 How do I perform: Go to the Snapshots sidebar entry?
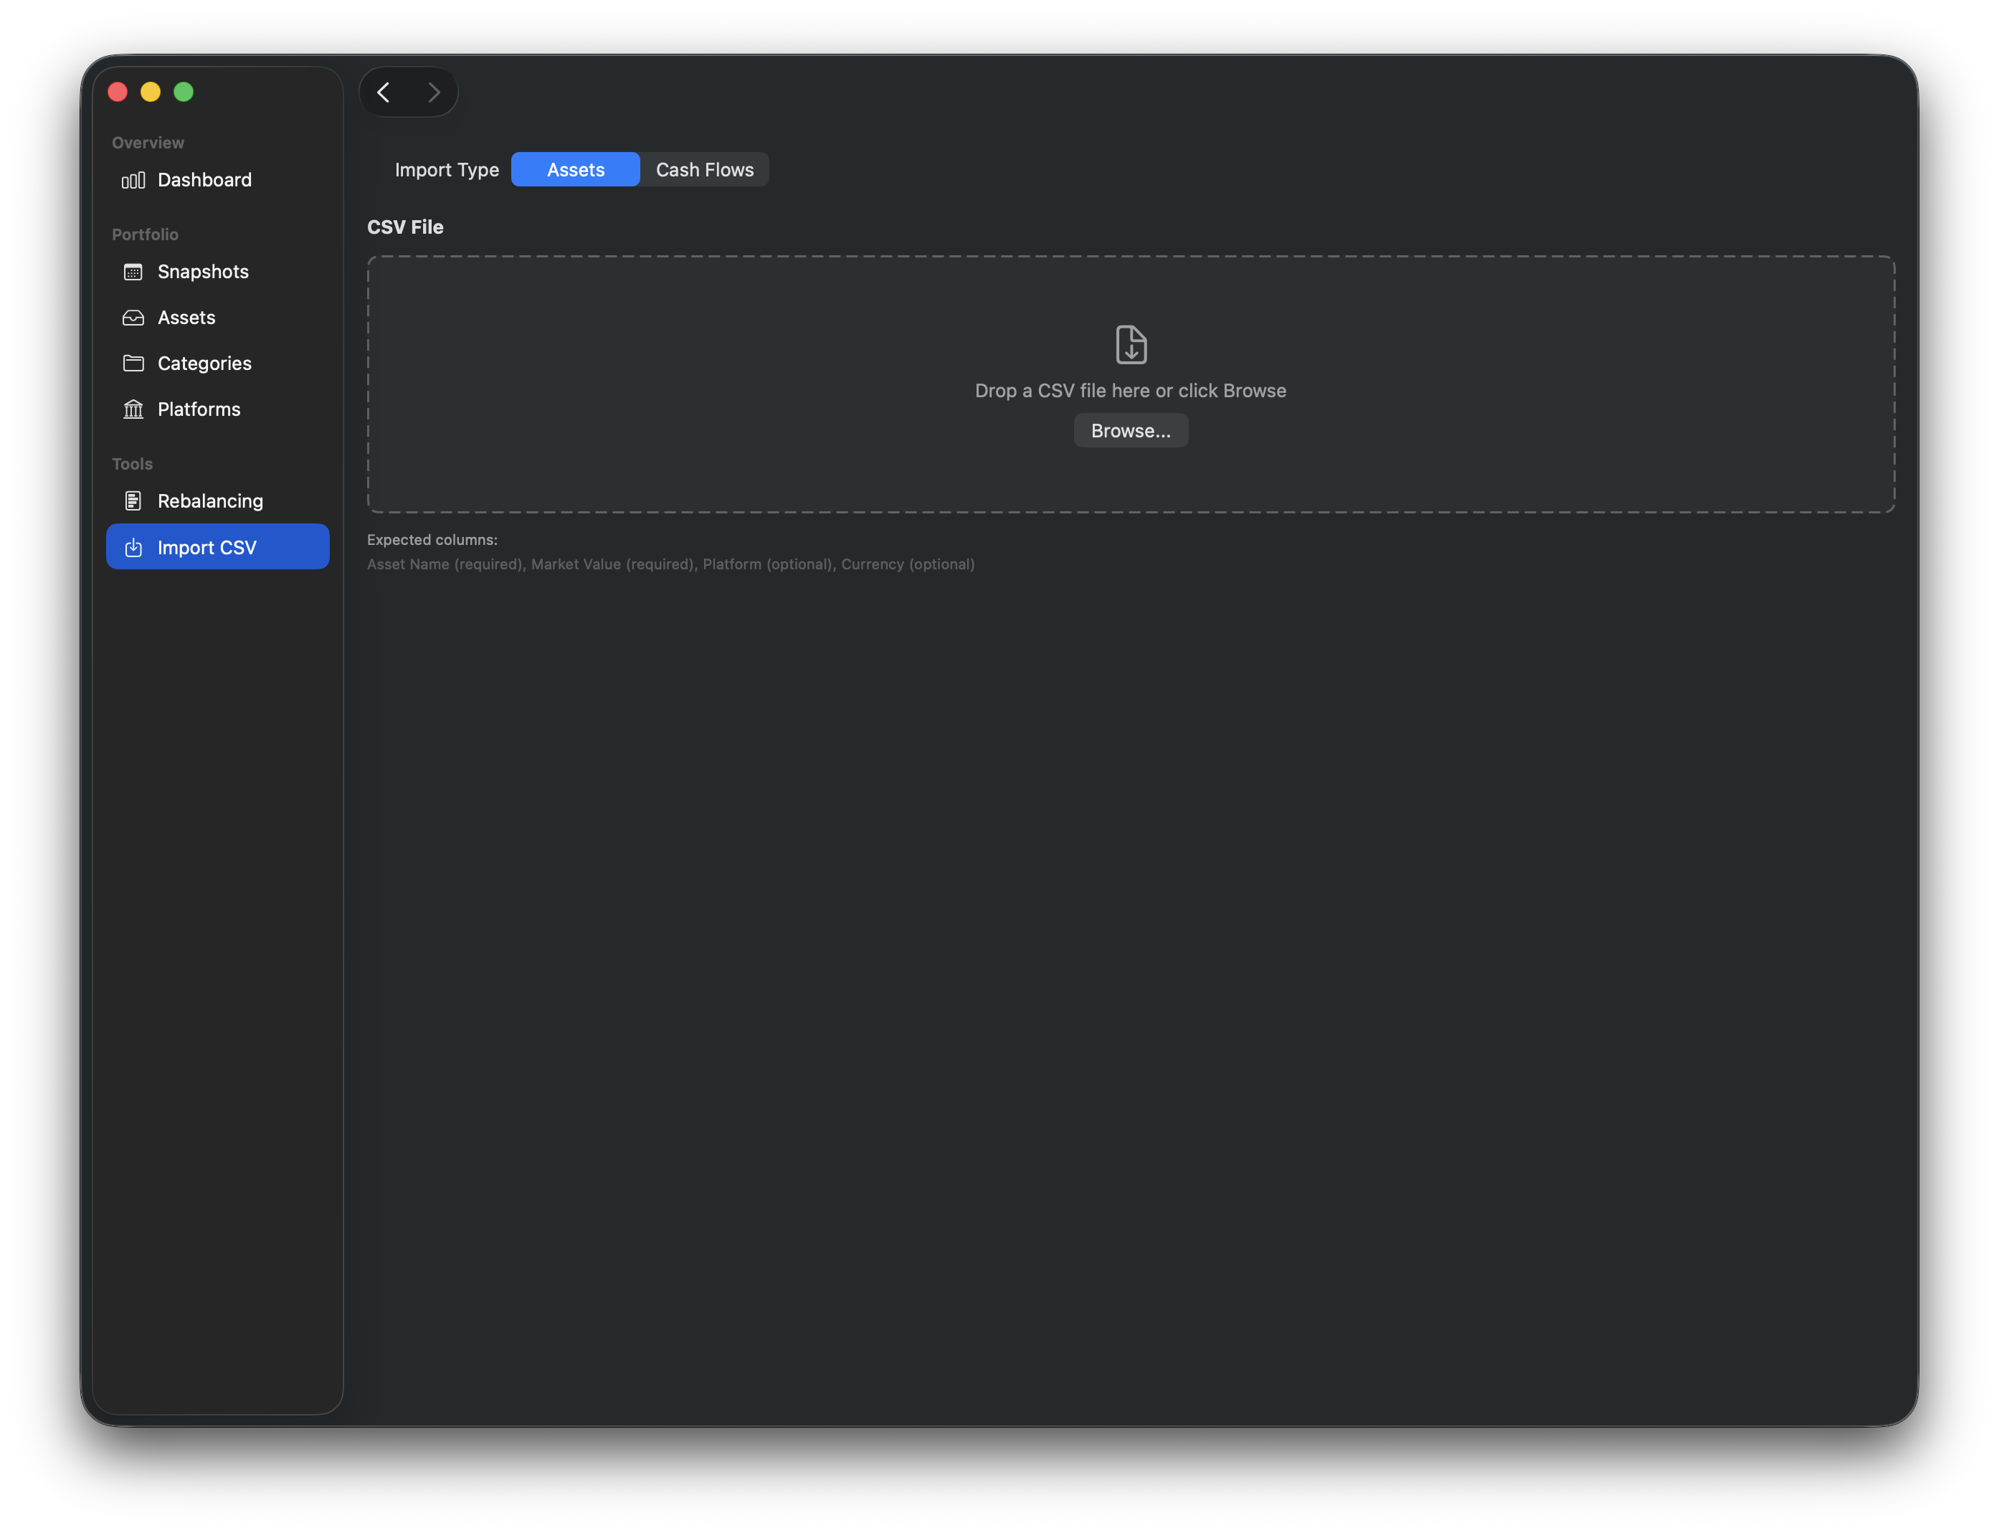pyautogui.click(x=201, y=271)
